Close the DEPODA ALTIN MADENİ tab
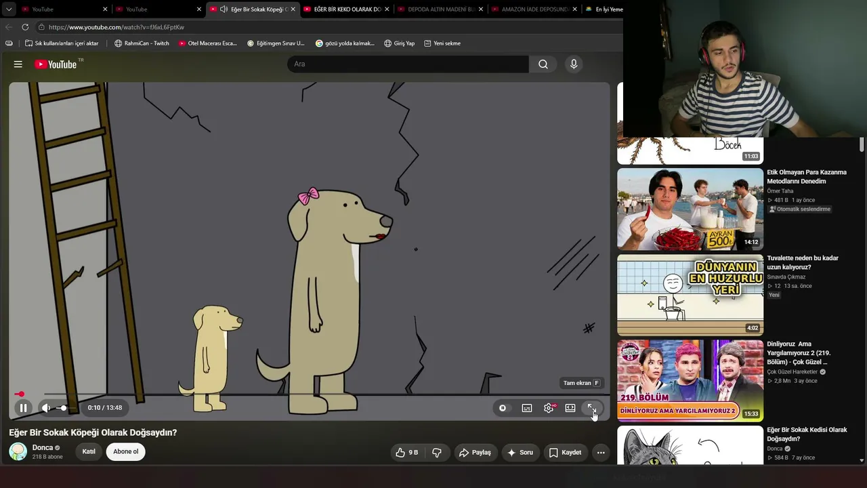This screenshot has height=488, width=867. coord(481,9)
